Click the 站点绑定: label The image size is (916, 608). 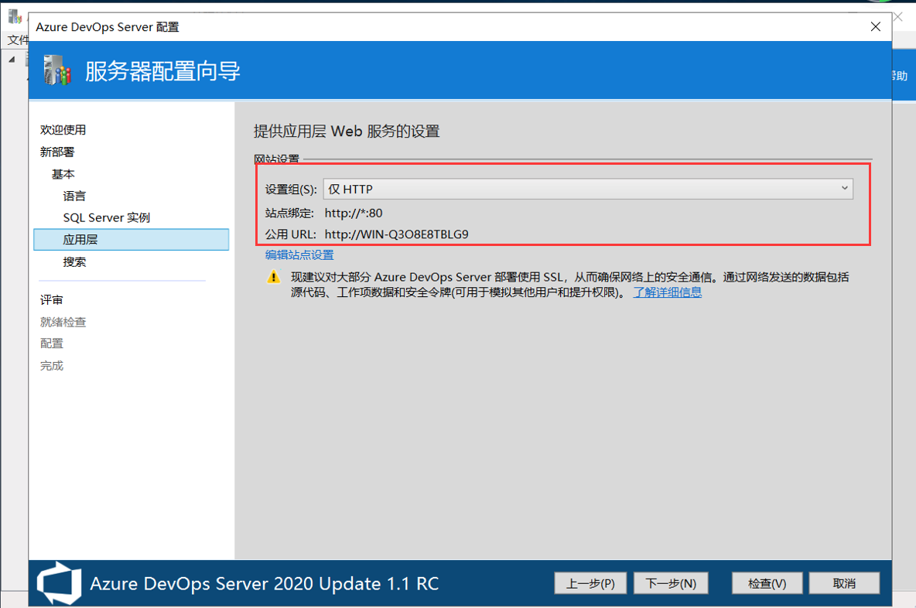pyautogui.click(x=290, y=213)
